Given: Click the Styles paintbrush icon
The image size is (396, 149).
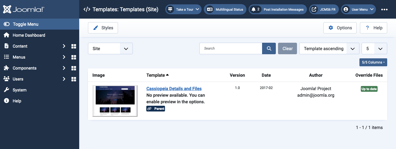Looking at the screenshot, I should [x=95, y=28].
